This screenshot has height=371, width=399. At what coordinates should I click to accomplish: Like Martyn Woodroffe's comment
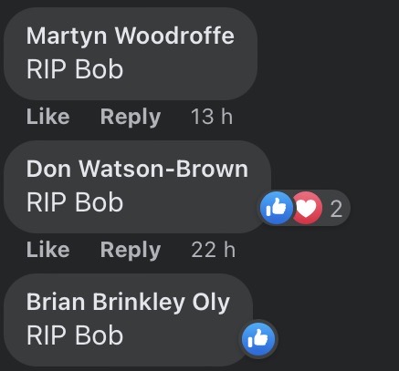coord(48,117)
